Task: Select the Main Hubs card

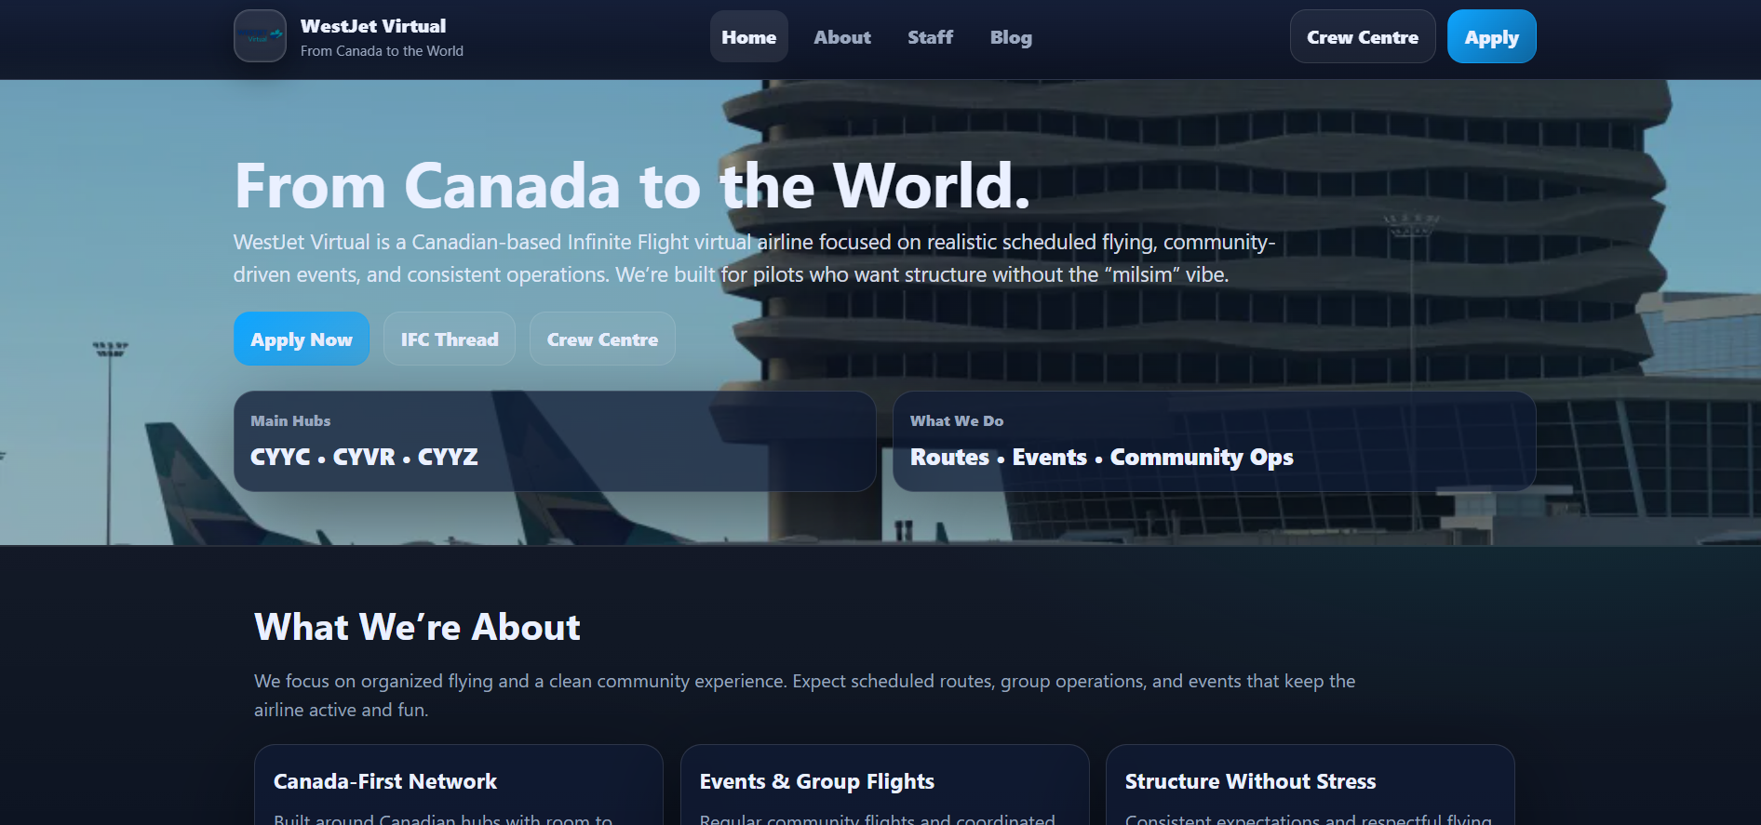Action: point(555,441)
